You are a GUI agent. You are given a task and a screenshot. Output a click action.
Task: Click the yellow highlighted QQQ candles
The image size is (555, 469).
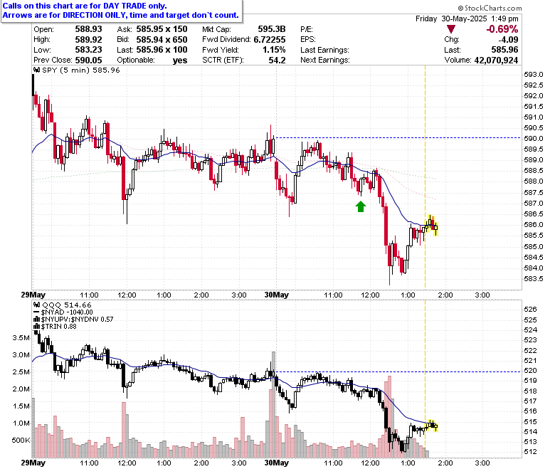[x=431, y=426]
